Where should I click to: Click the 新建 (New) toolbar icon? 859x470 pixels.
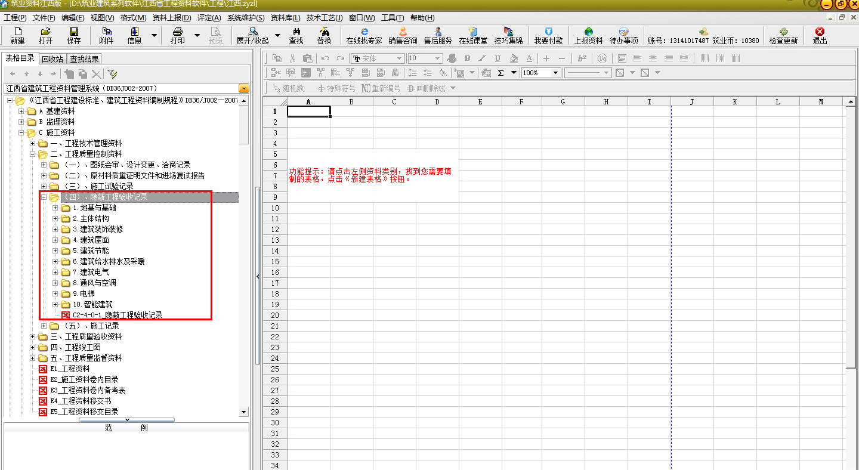pos(17,35)
